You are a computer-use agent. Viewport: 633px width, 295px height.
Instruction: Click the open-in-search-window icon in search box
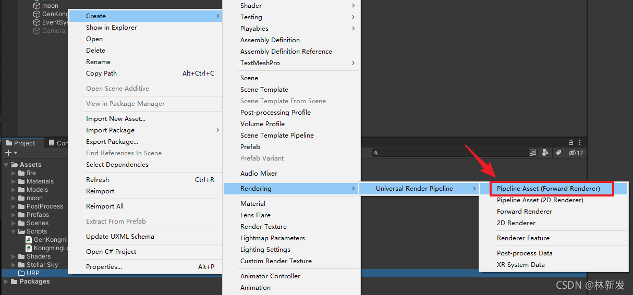point(533,153)
